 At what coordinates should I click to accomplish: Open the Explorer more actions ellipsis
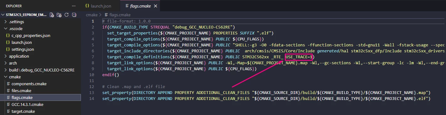[x=74, y=6]
